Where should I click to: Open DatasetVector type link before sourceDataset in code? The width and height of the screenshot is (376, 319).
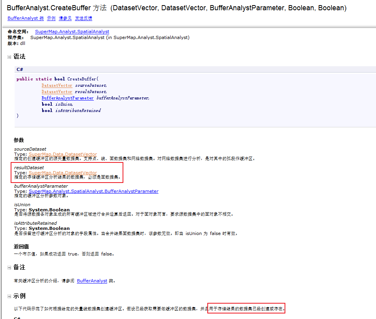pos(57,86)
